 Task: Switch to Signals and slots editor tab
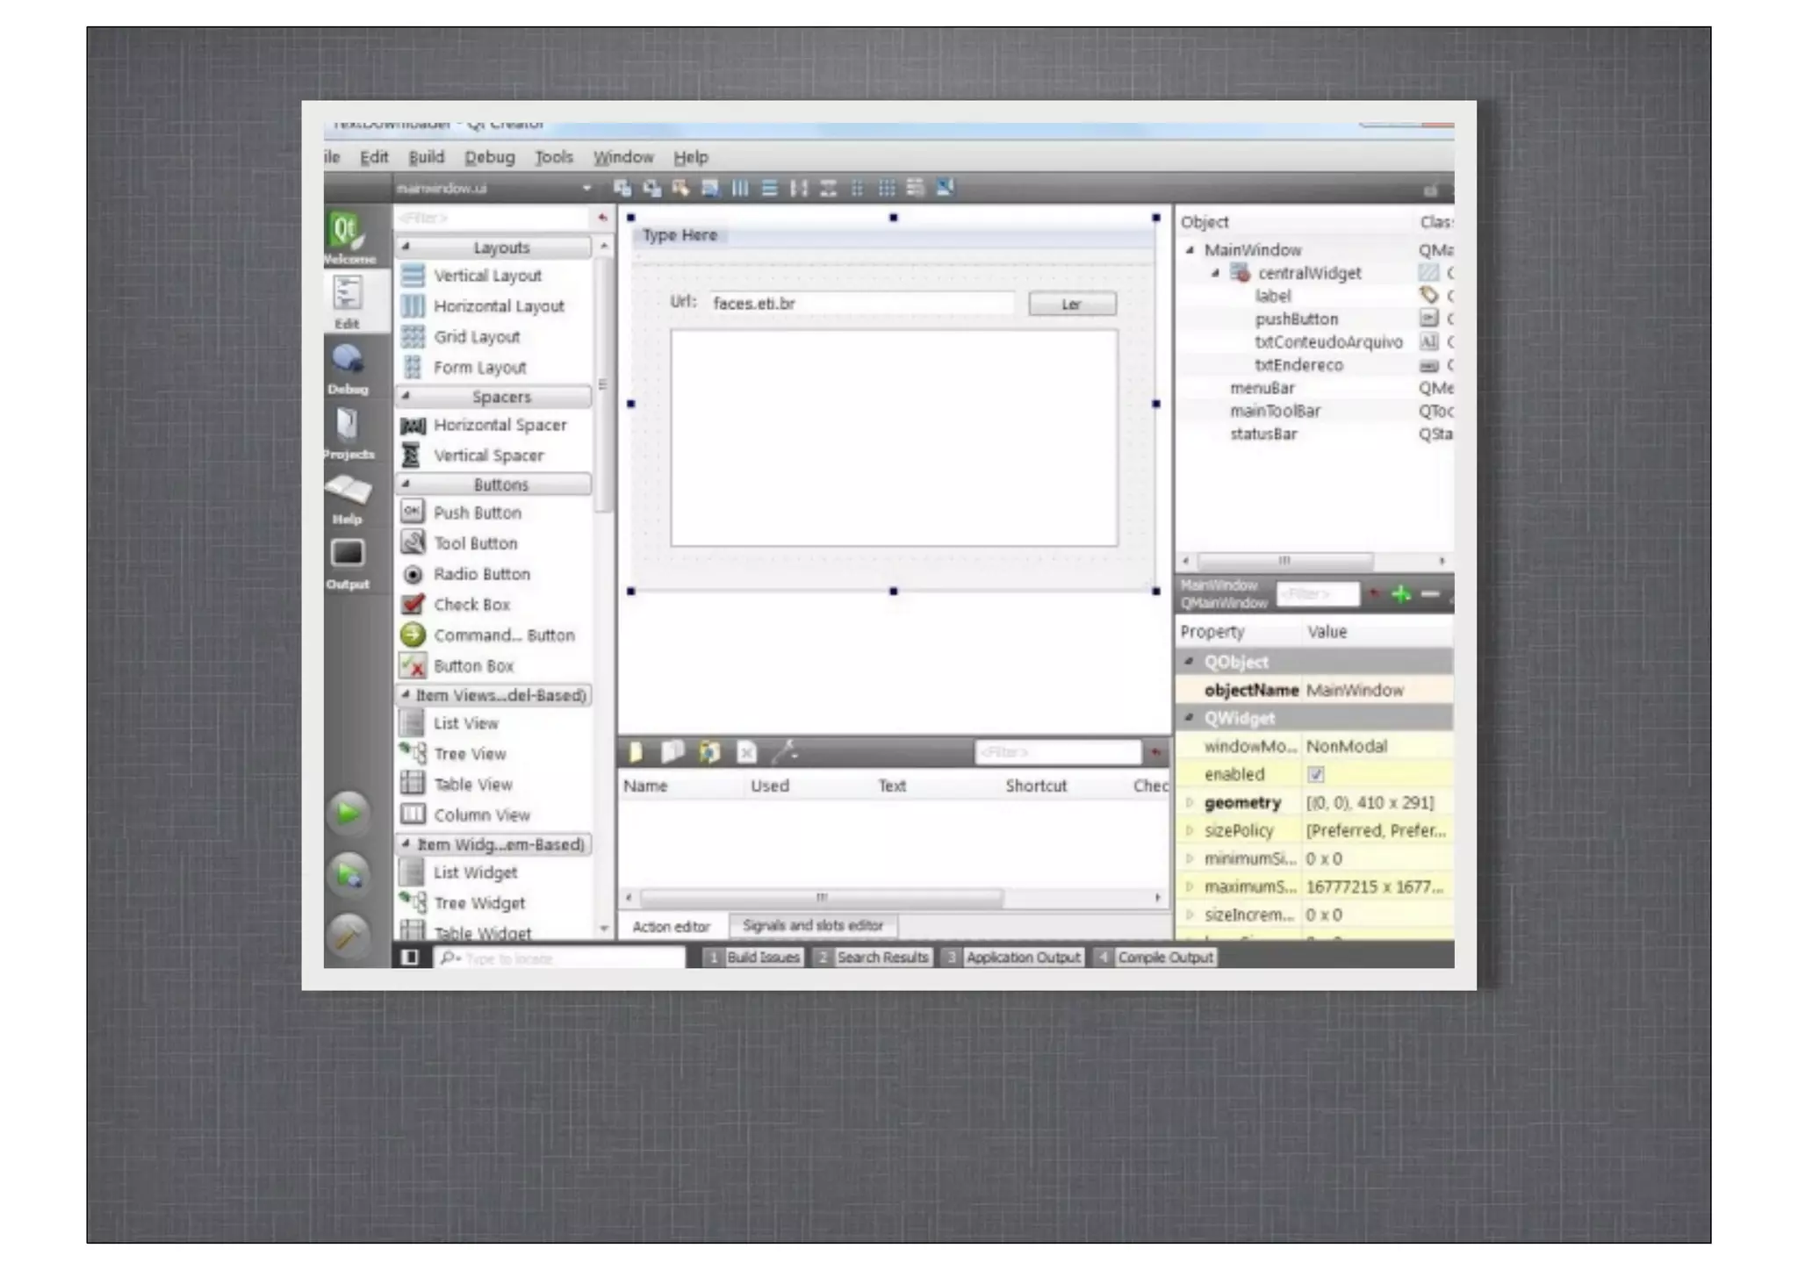(x=812, y=925)
